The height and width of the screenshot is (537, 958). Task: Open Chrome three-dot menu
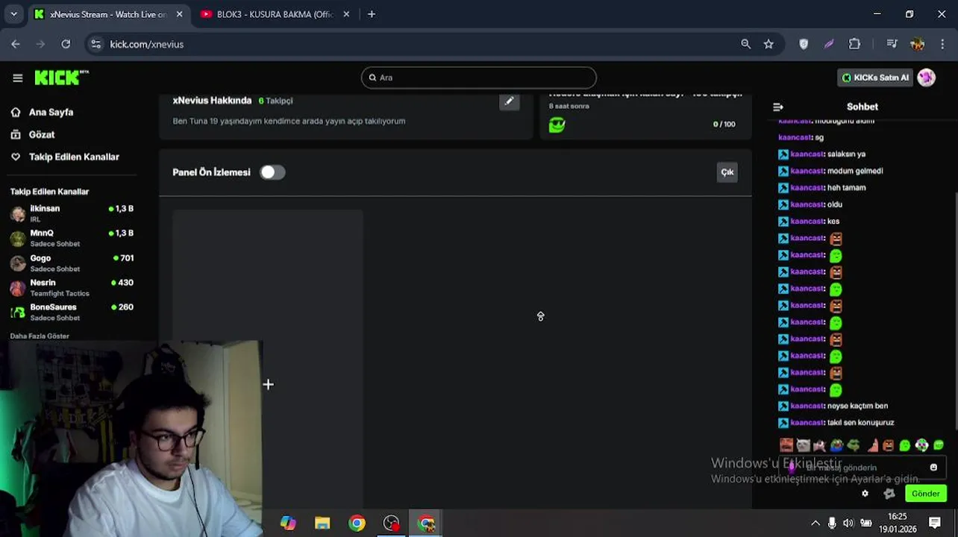(942, 44)
